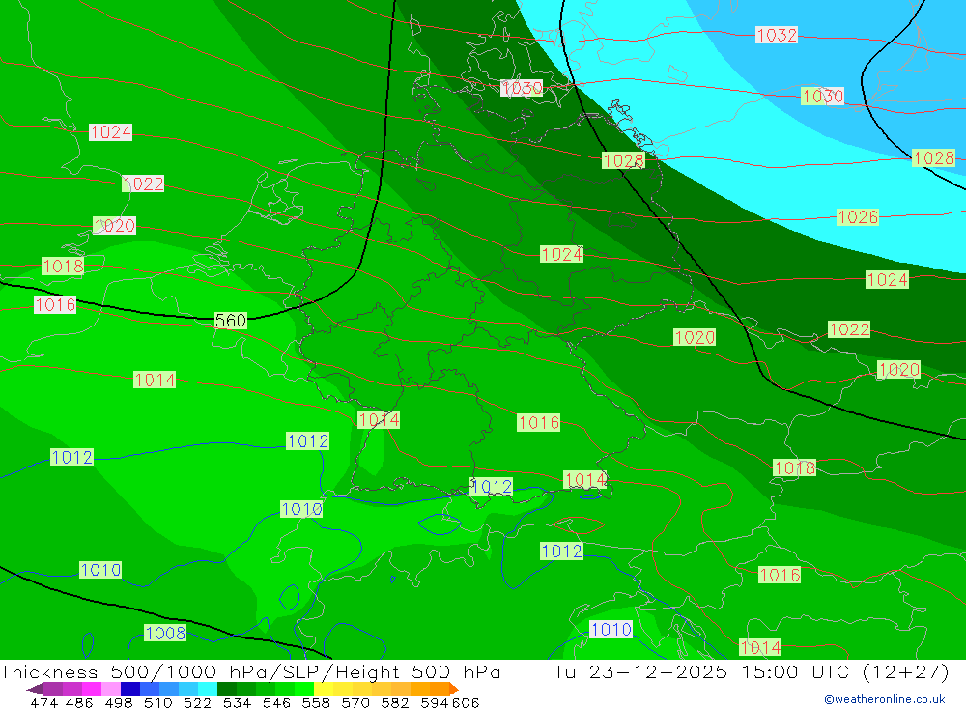
Task: Click the 1016 label with white background
Action: pyautogui.click(x=55, y=304)
